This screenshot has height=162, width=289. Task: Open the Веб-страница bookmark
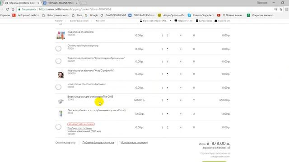pyautogui.click(x=55, y=15)
